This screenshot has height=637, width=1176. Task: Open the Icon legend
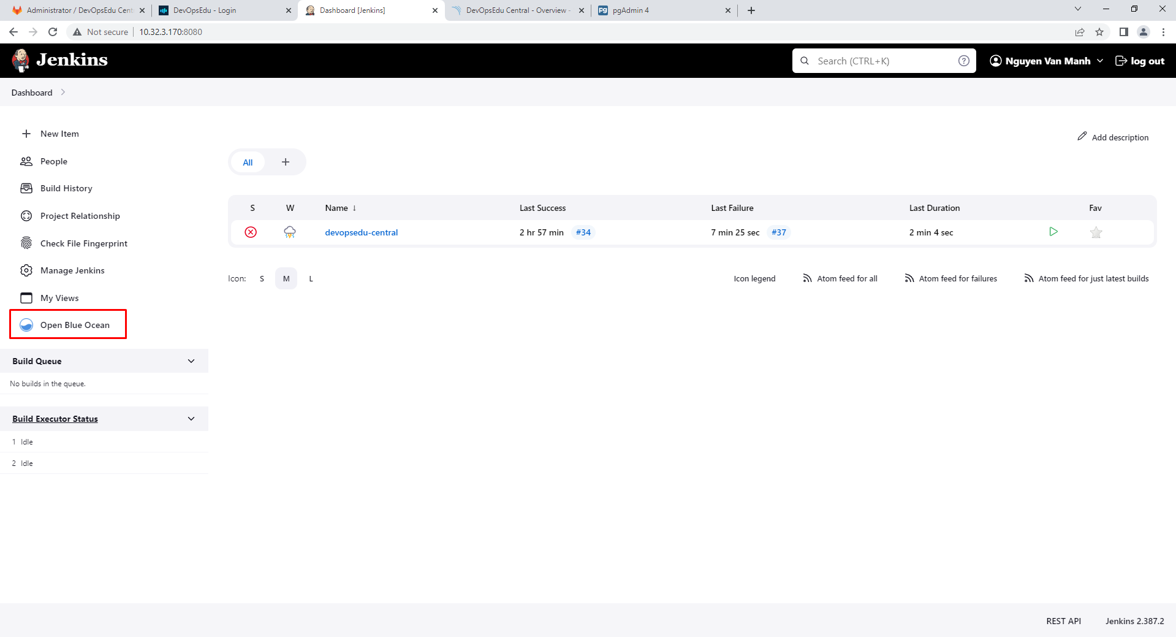(754, 278)
